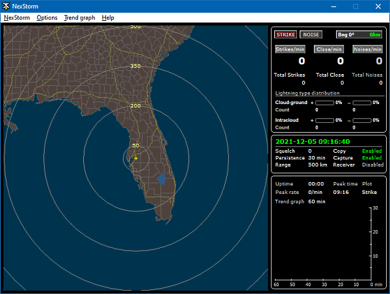This screenshot has height=294, width=390.
Task: Click the Strikes/min label button
Action: pos(290,49)
